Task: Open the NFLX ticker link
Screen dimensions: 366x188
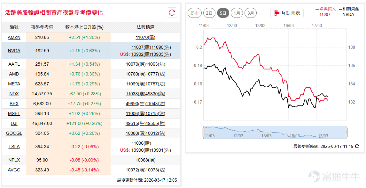Action: [14, 160]
